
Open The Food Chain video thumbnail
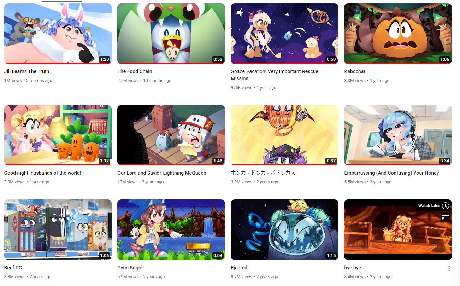coord(171,34)
